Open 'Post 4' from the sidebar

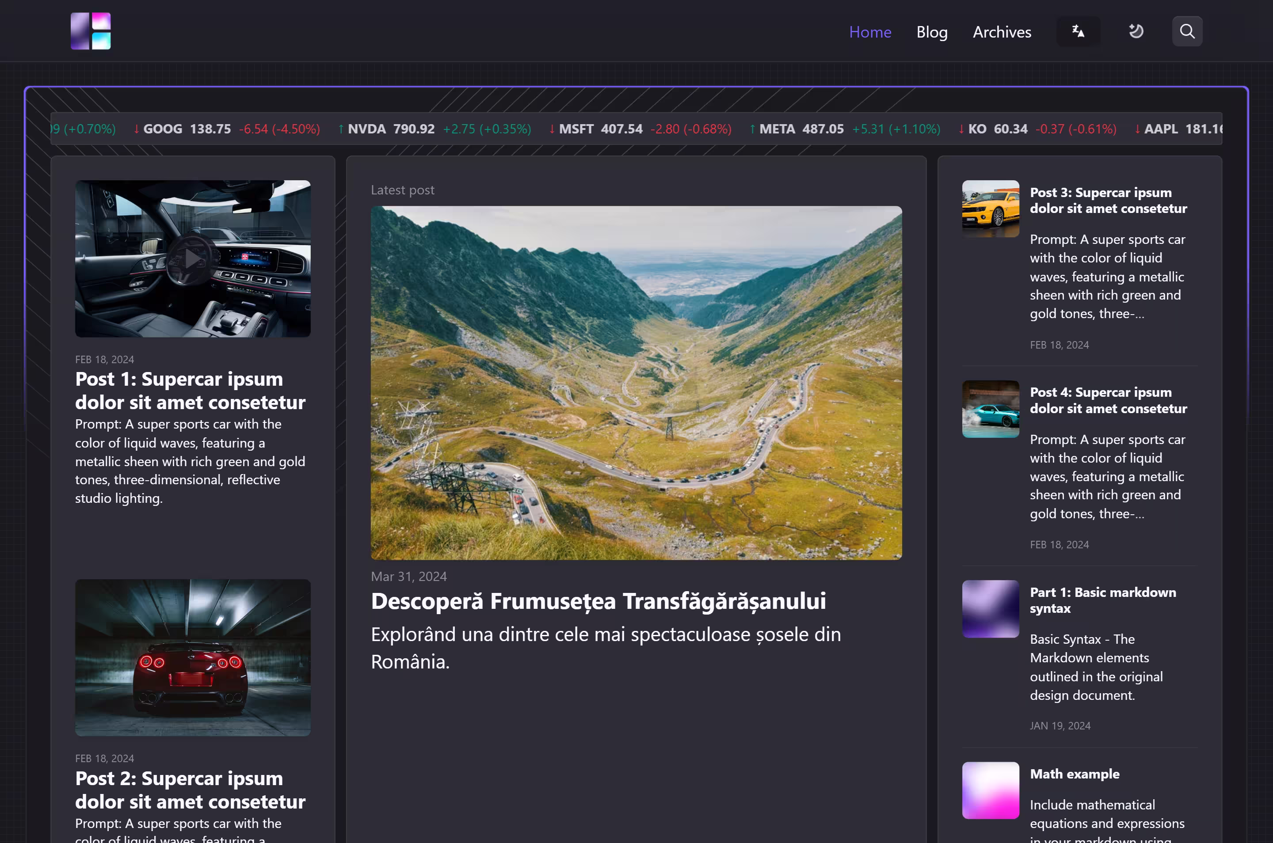(x=1109, y=400)
